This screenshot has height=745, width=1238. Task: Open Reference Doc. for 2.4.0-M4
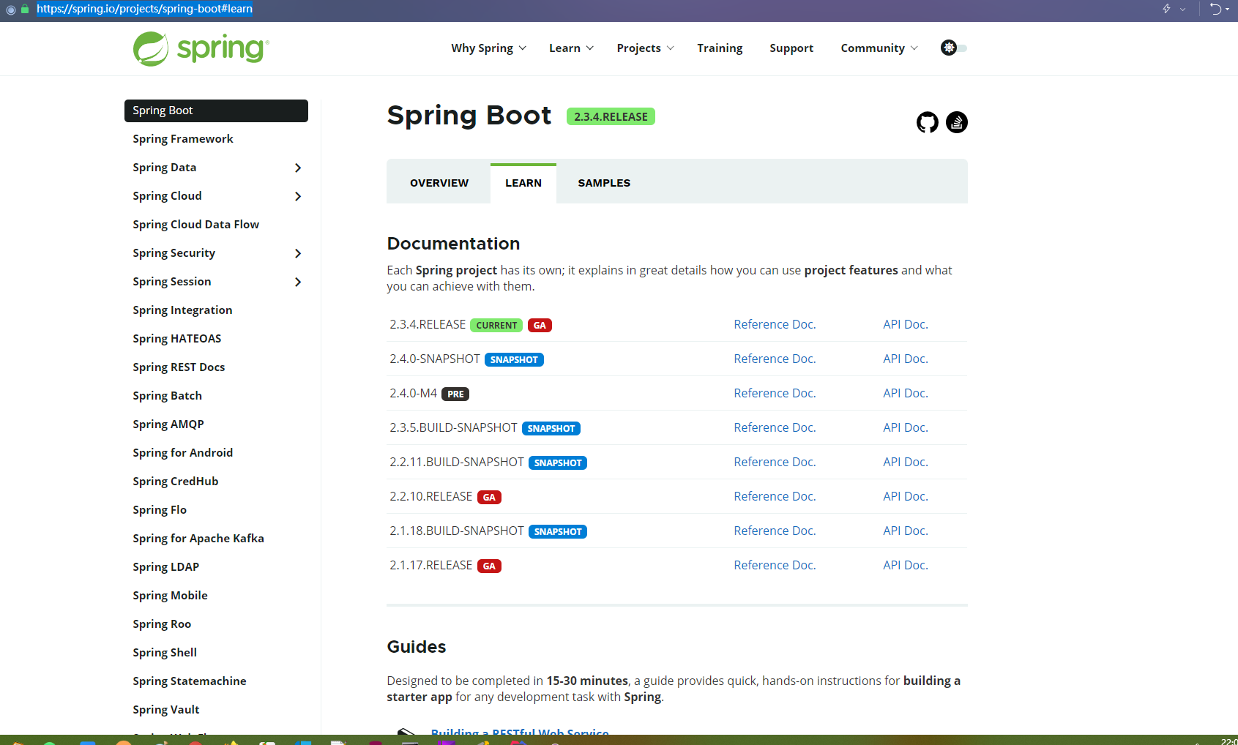coord(775,393)
